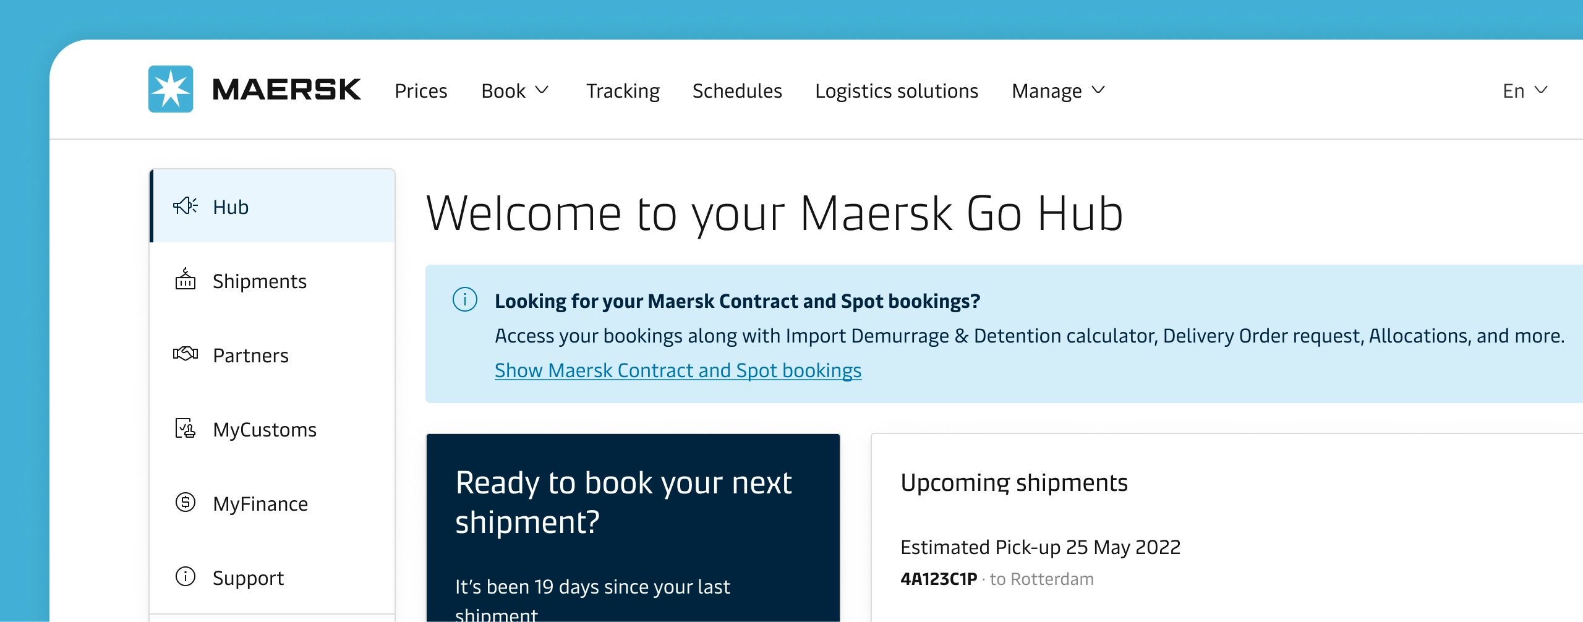Open the Prices section
The height and width of the screenshot is (622, 1583).
coord(421,90)
